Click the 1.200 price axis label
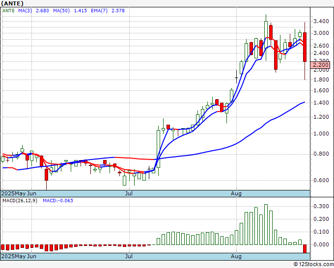Screen dimensions: 334x268 [321, 117]
